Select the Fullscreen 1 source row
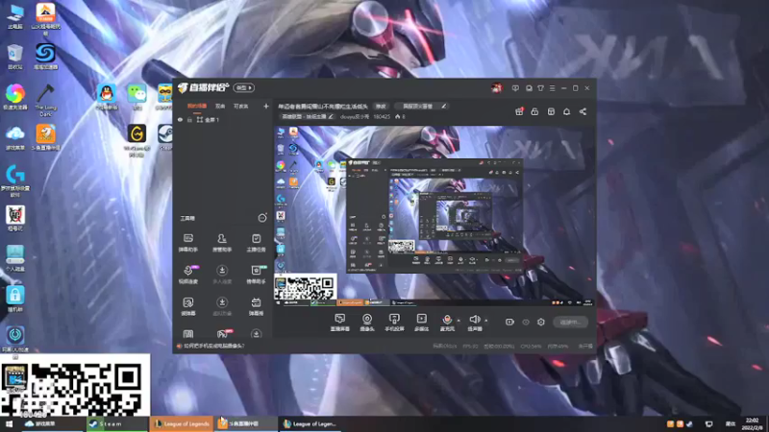Screen dimensions: 769x432 click(x=223, y=119)
